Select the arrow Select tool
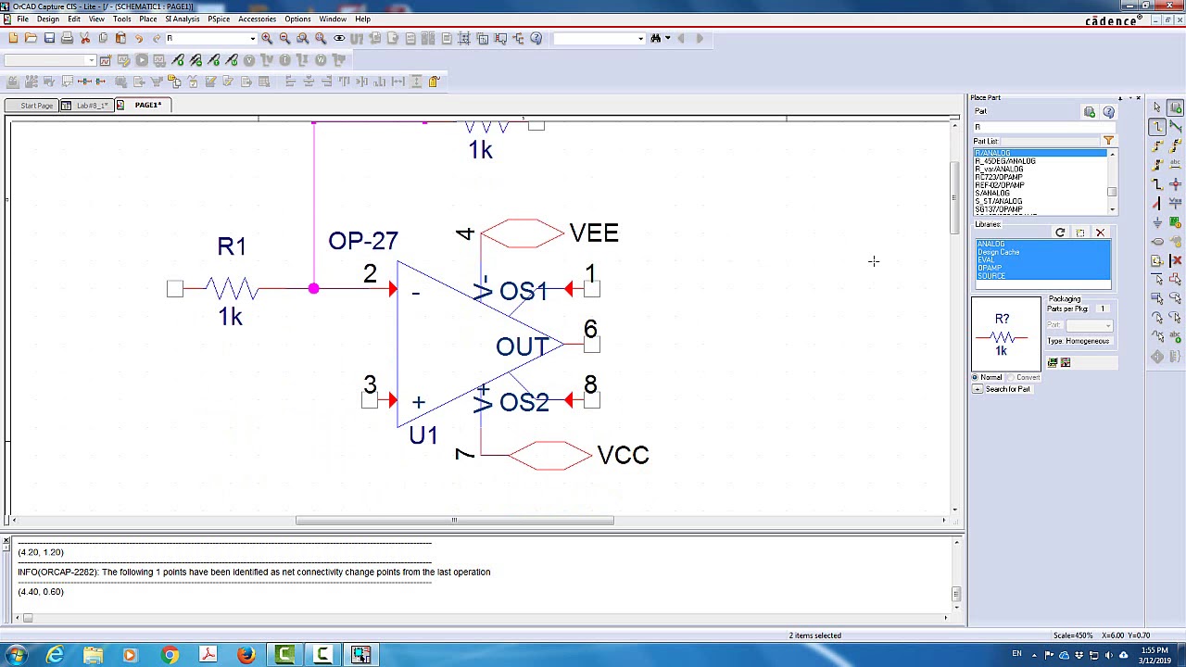1186x667 pixels. tap(1157, 108)
